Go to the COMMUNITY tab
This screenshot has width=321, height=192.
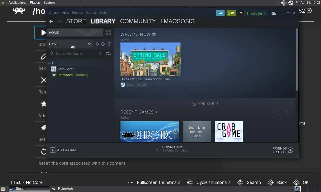point(138,21)
